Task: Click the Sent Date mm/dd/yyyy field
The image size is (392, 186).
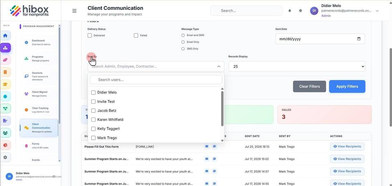Action: [x=320, y=39]
